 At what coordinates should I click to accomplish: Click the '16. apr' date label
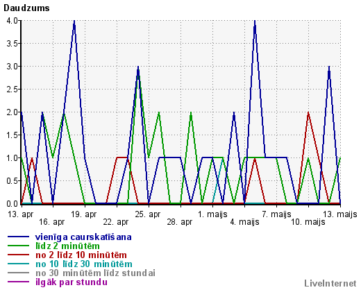click(52, 222)
